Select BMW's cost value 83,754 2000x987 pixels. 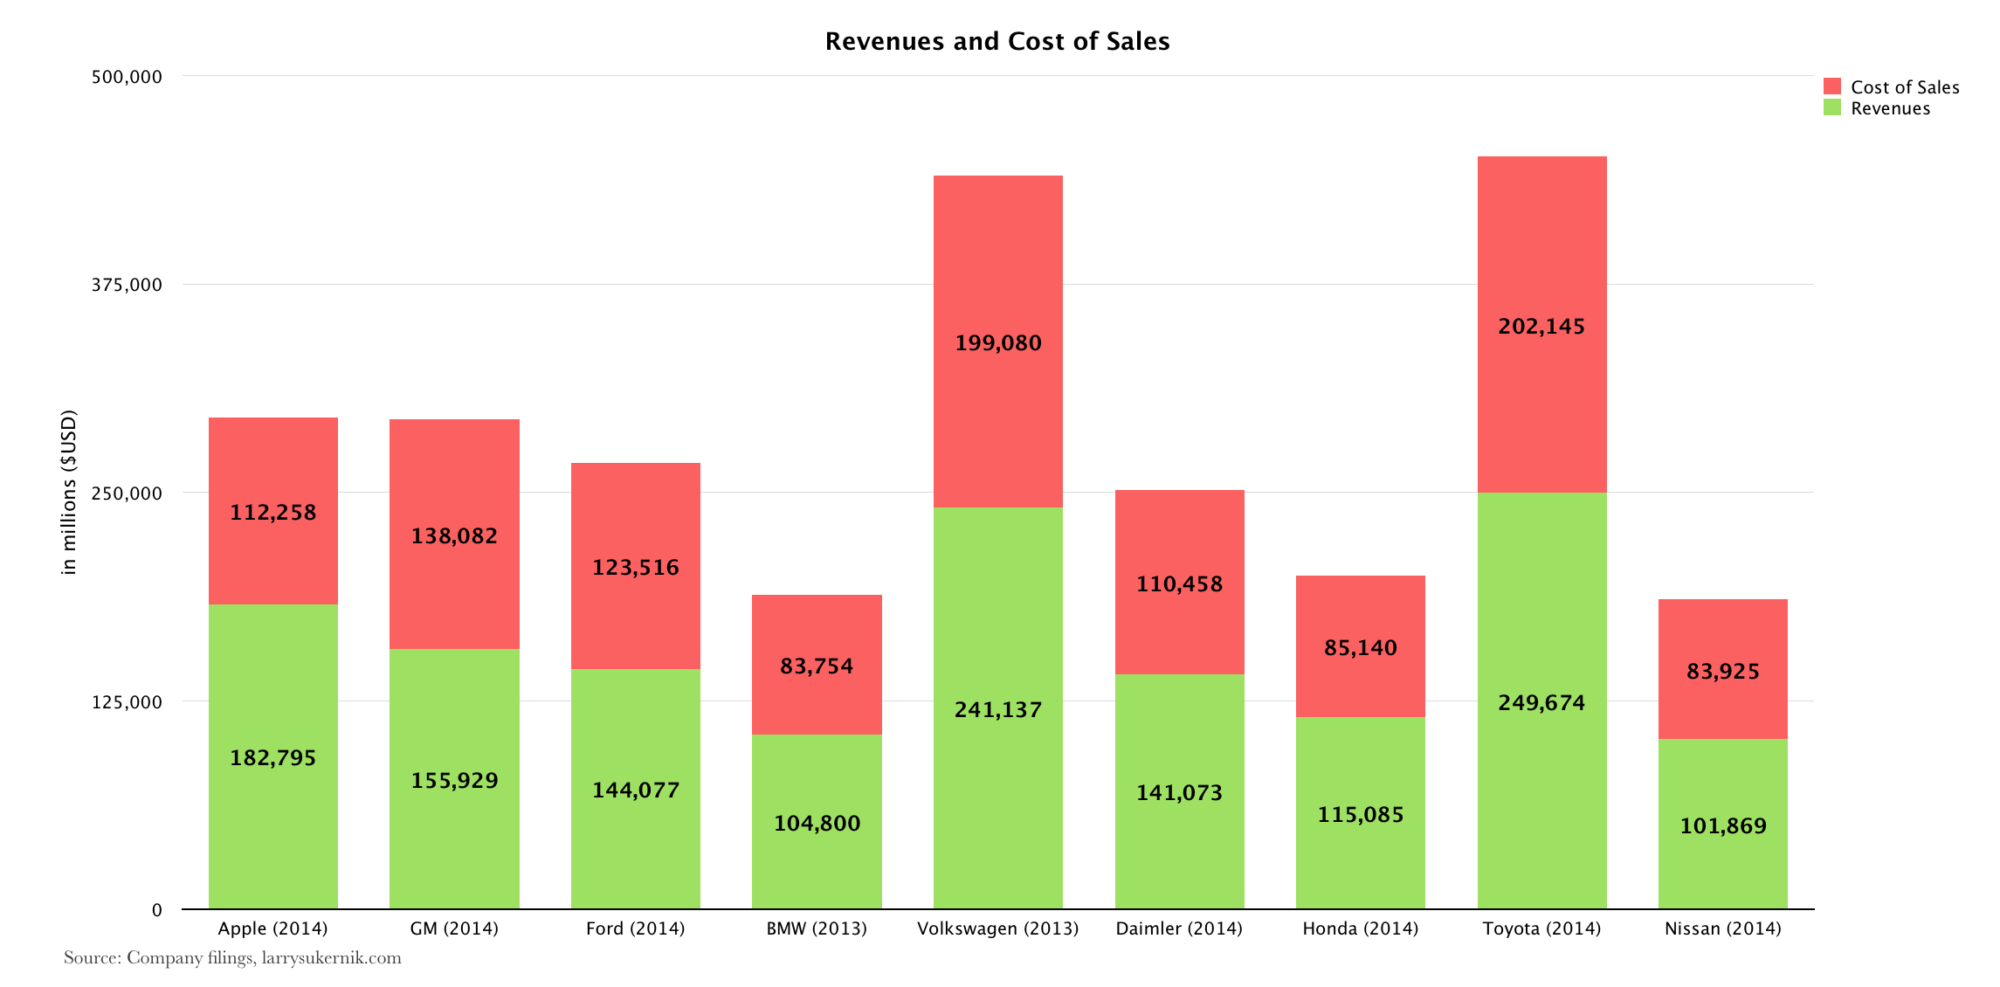click(x=817, y=666)
